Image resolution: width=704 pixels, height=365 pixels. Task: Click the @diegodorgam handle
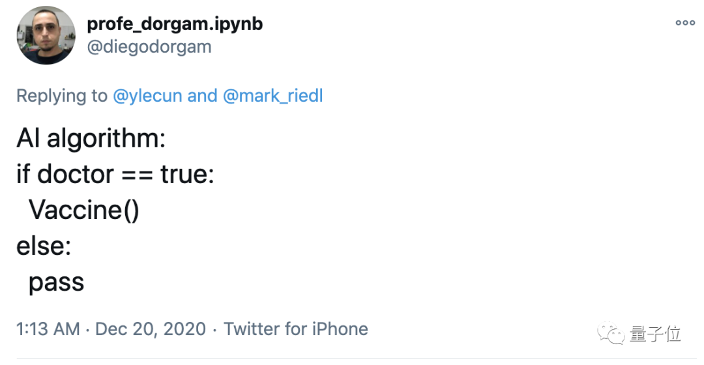tap(149, 47)
